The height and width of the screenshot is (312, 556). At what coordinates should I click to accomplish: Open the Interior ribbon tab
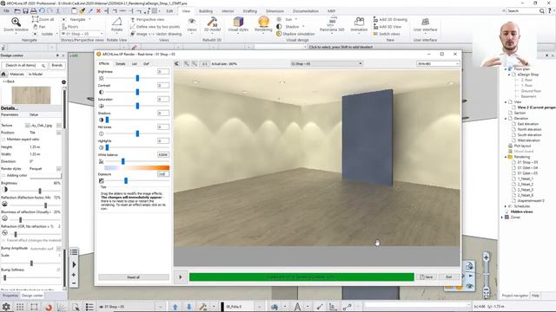228,11
